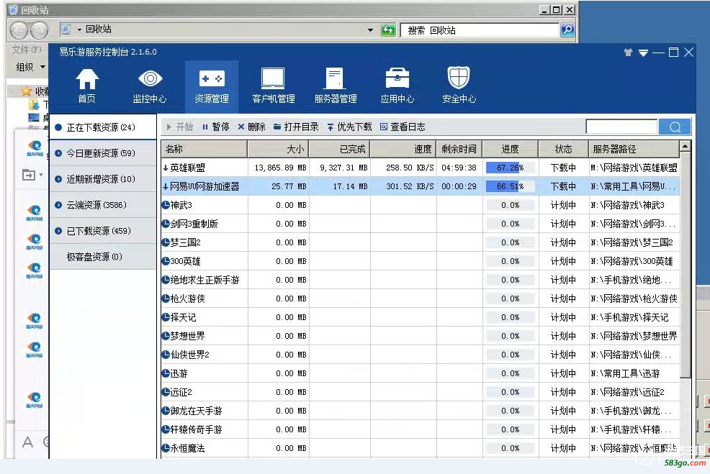
Task: Click clock icon beside 绝地求生正版手游
Action: point(166,280)
